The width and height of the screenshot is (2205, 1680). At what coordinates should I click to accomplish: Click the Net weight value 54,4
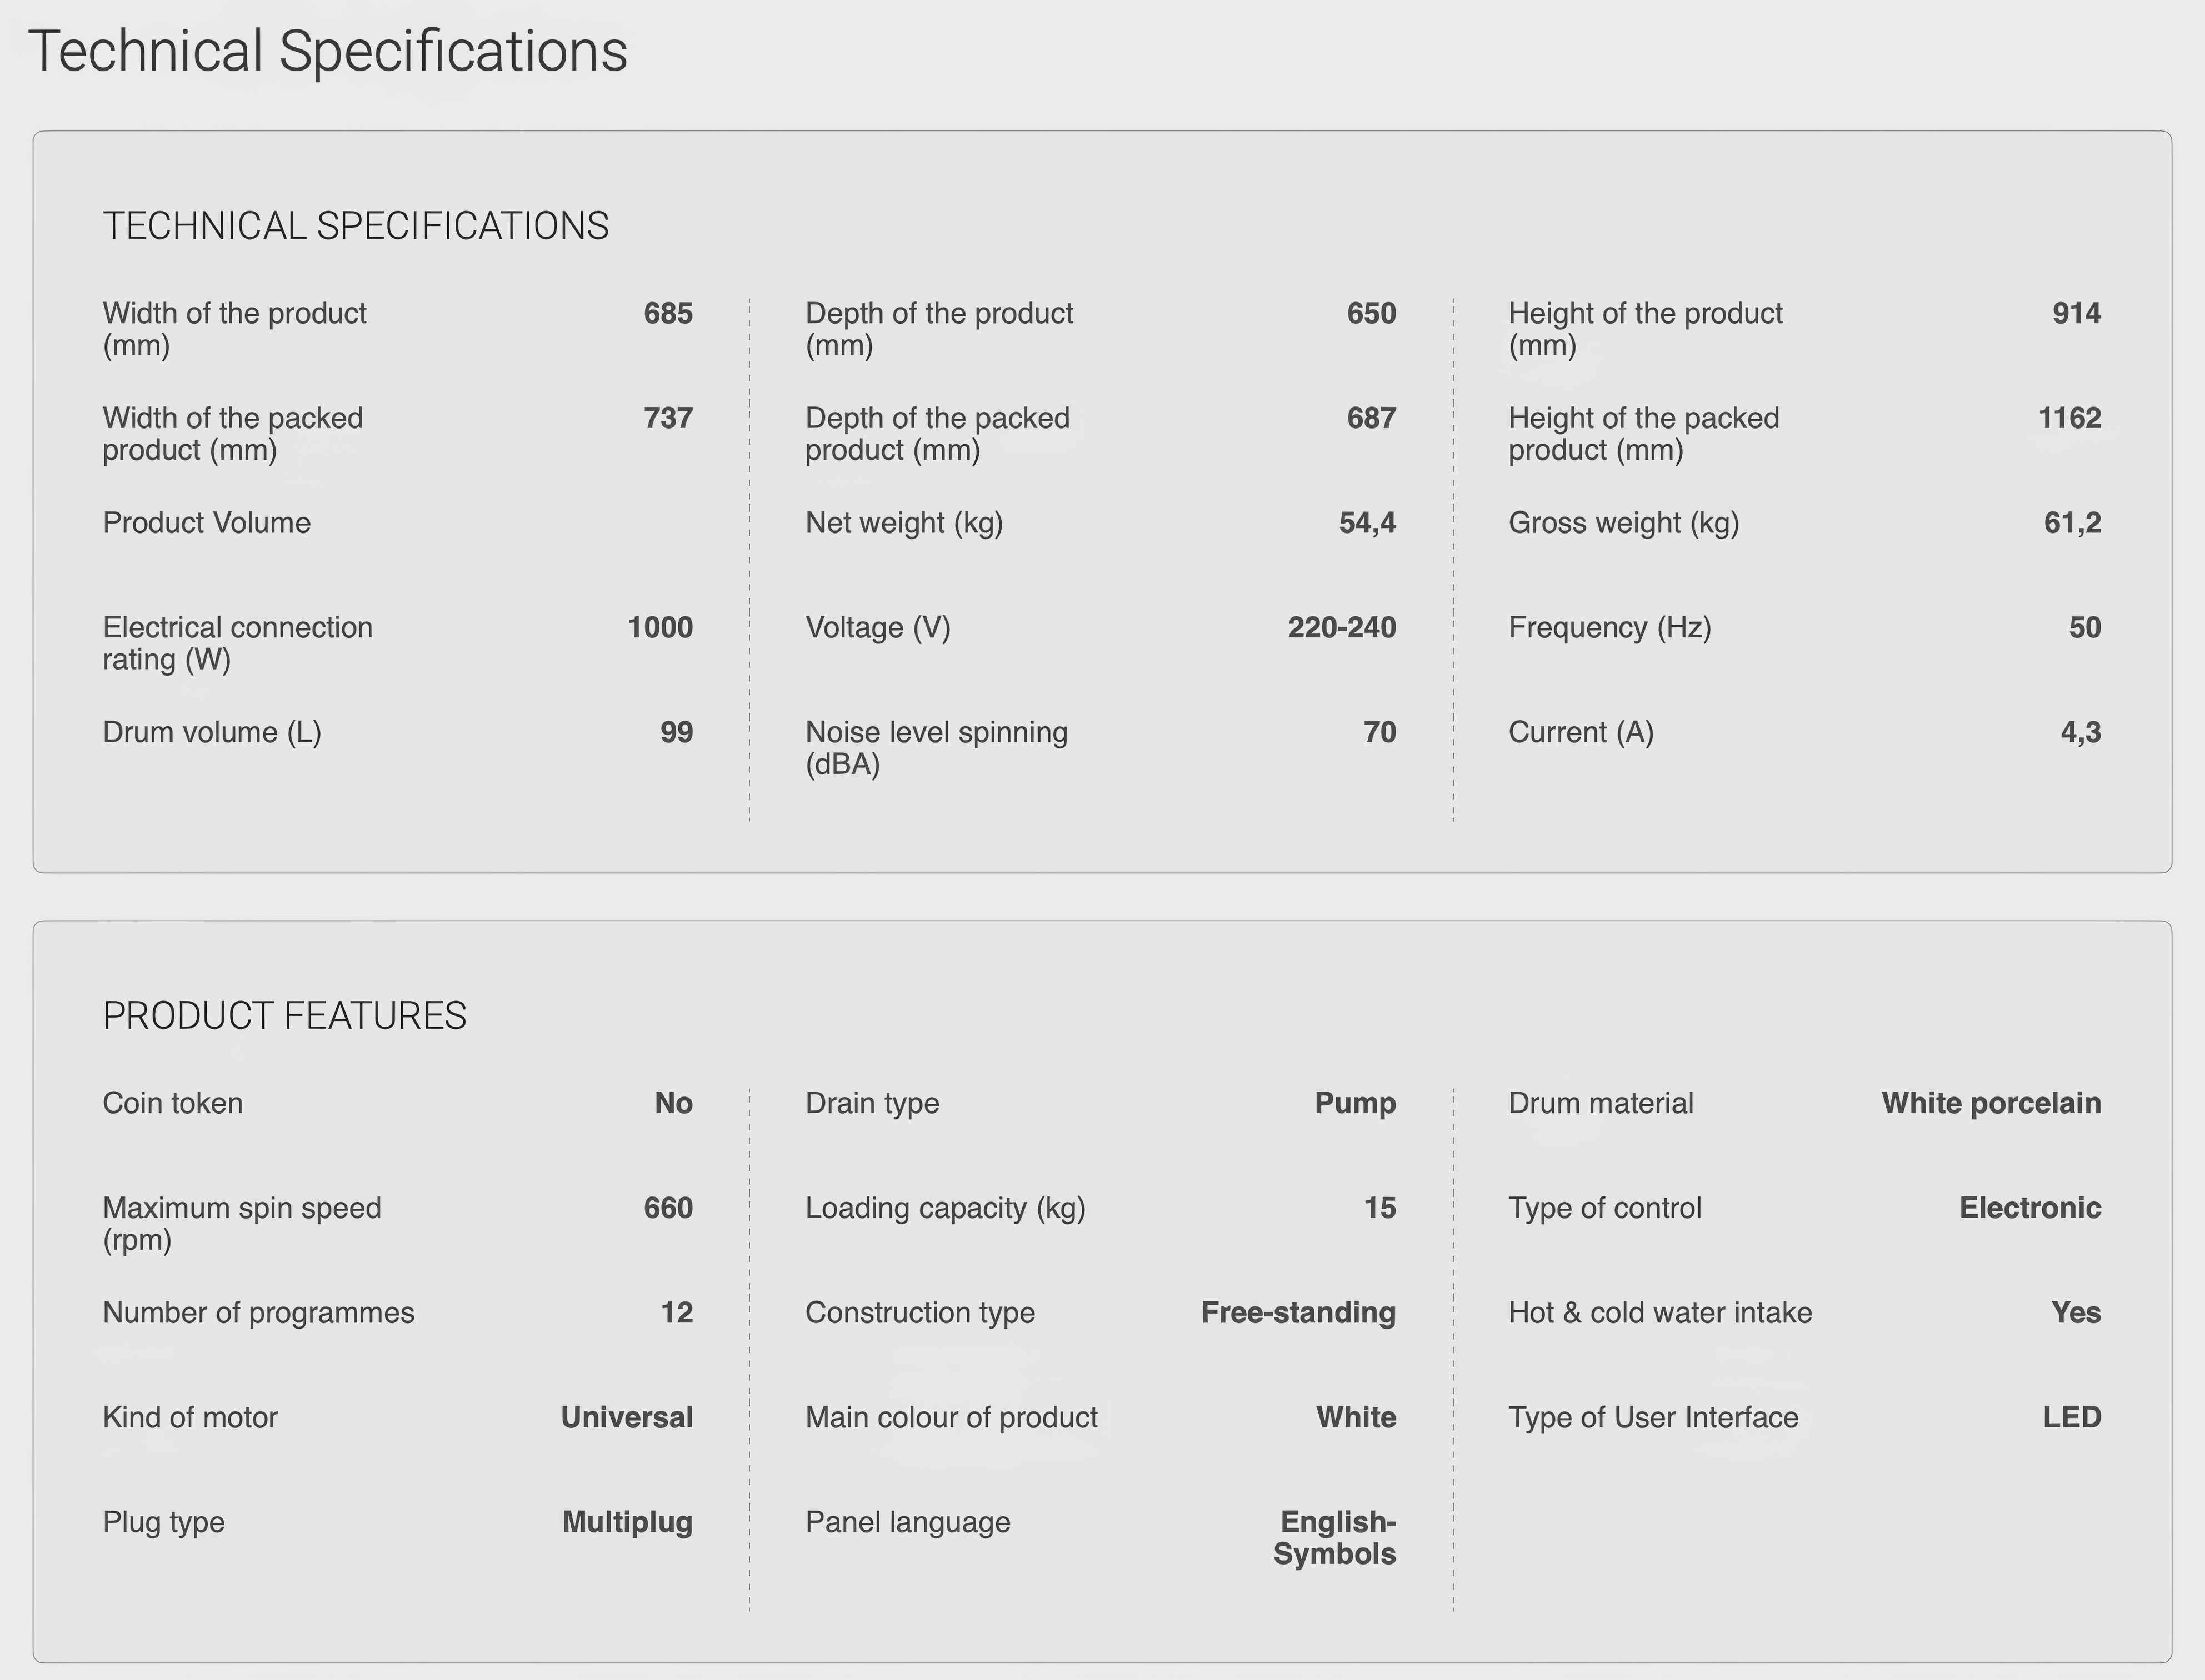tap(1368, 523)
